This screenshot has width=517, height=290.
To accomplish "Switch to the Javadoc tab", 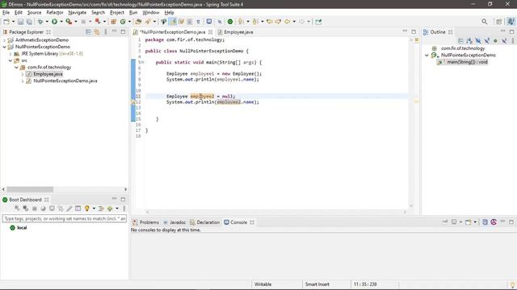I will coord(174,222).
